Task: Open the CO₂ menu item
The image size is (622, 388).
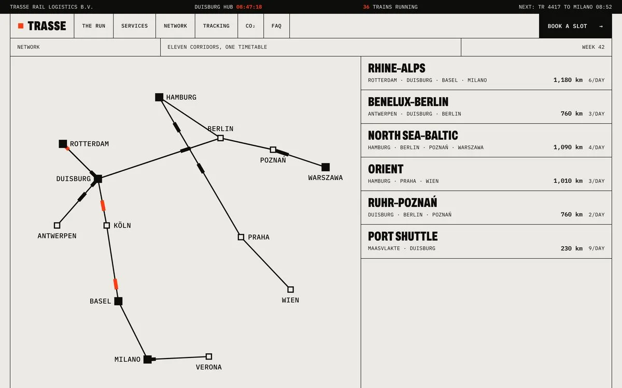Action: click(251, 26)
